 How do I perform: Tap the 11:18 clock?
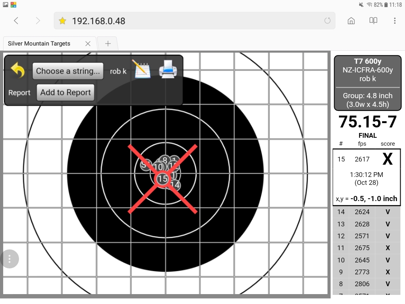point(396,5)
